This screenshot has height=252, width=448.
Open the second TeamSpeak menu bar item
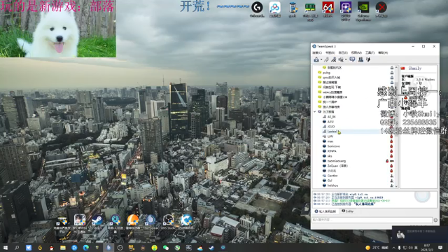[x=330, y=52]
